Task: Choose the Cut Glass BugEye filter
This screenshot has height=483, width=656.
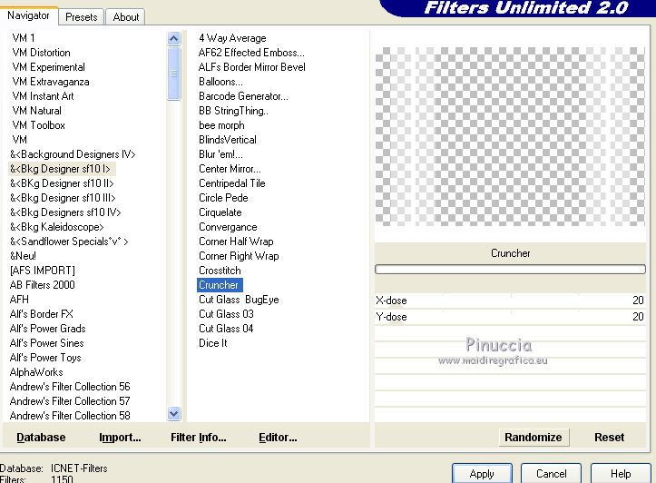Action: (239, 300)
